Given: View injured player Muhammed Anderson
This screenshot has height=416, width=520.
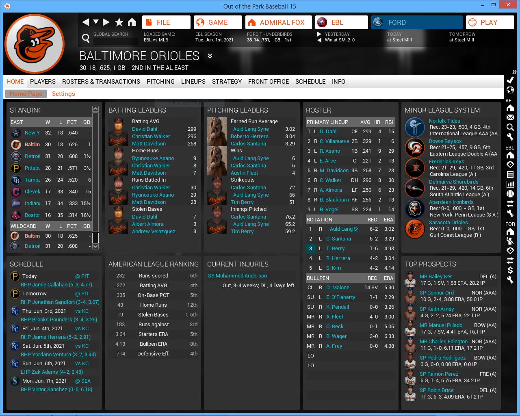Looking at the screenshot, I should click(237, 276).
